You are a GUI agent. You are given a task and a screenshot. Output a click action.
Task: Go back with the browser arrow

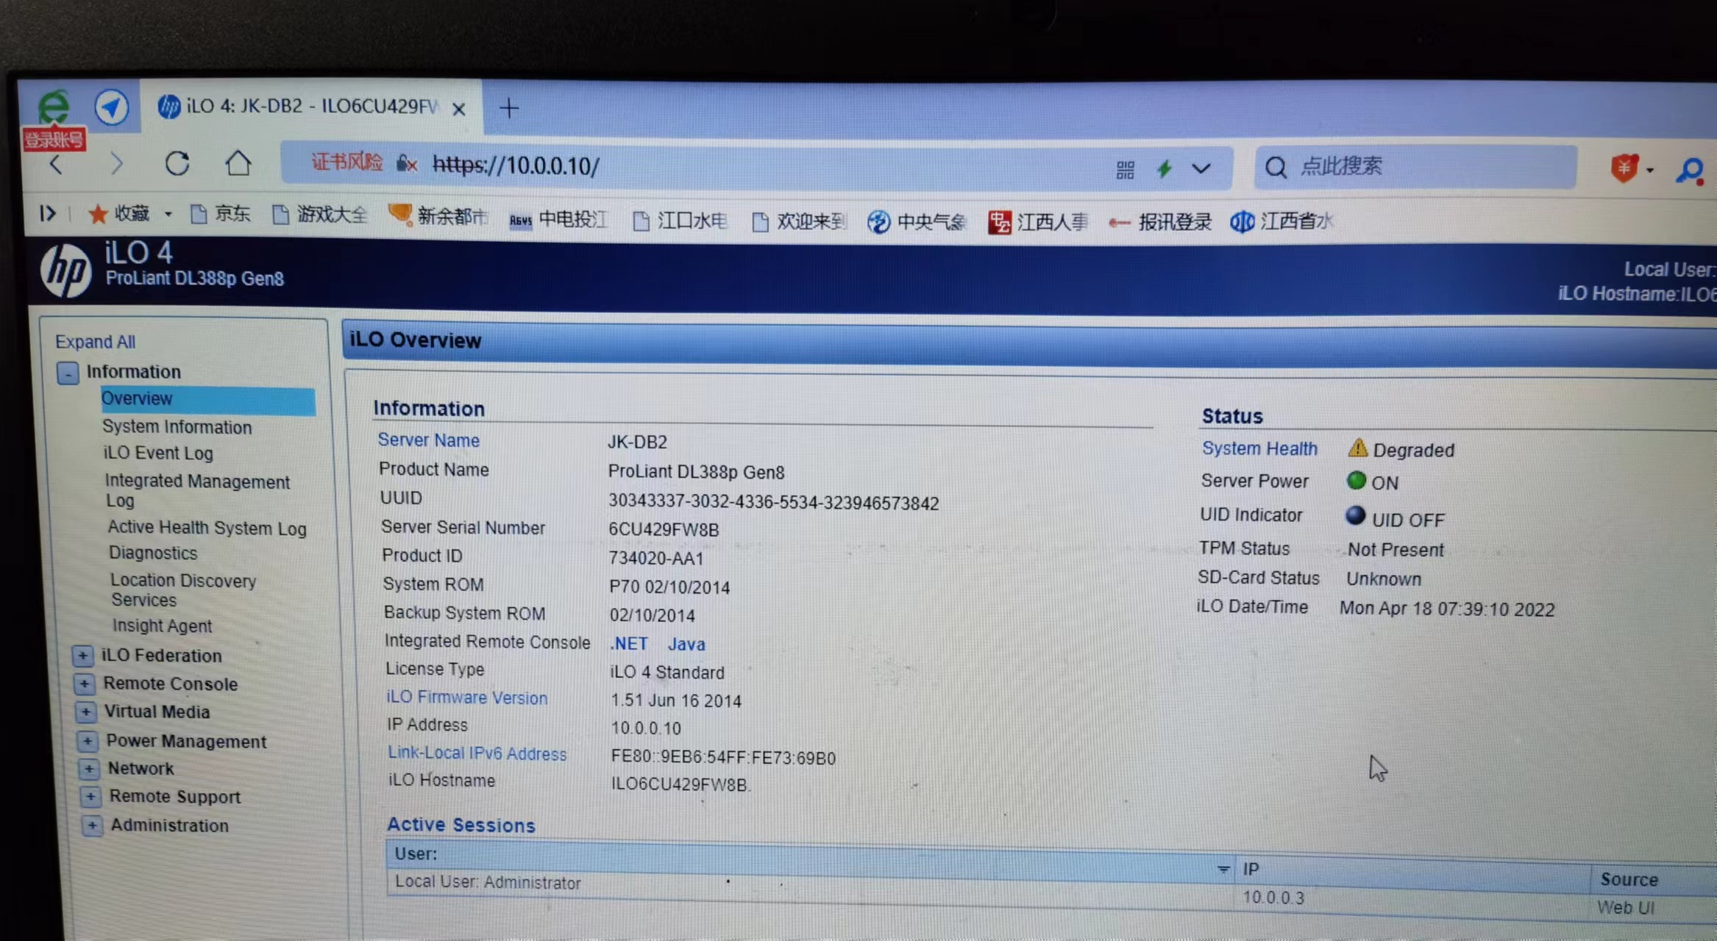tap(57, 163)
